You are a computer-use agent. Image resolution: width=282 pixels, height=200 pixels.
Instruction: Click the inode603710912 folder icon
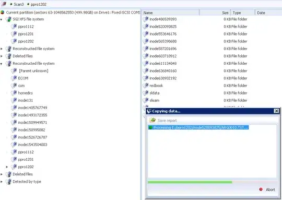[x=146, y=56]
